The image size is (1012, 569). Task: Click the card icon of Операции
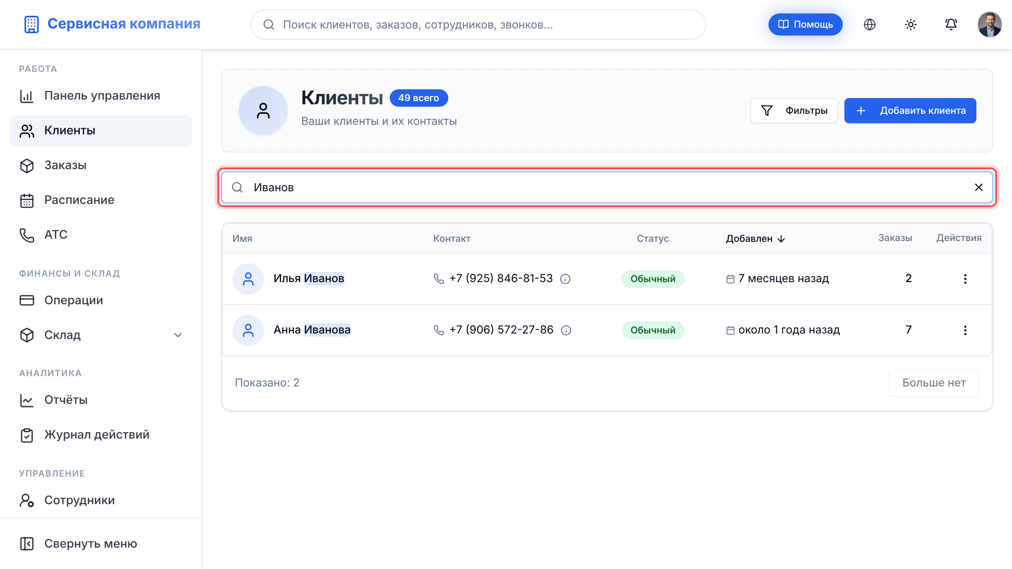pos(27,301)
